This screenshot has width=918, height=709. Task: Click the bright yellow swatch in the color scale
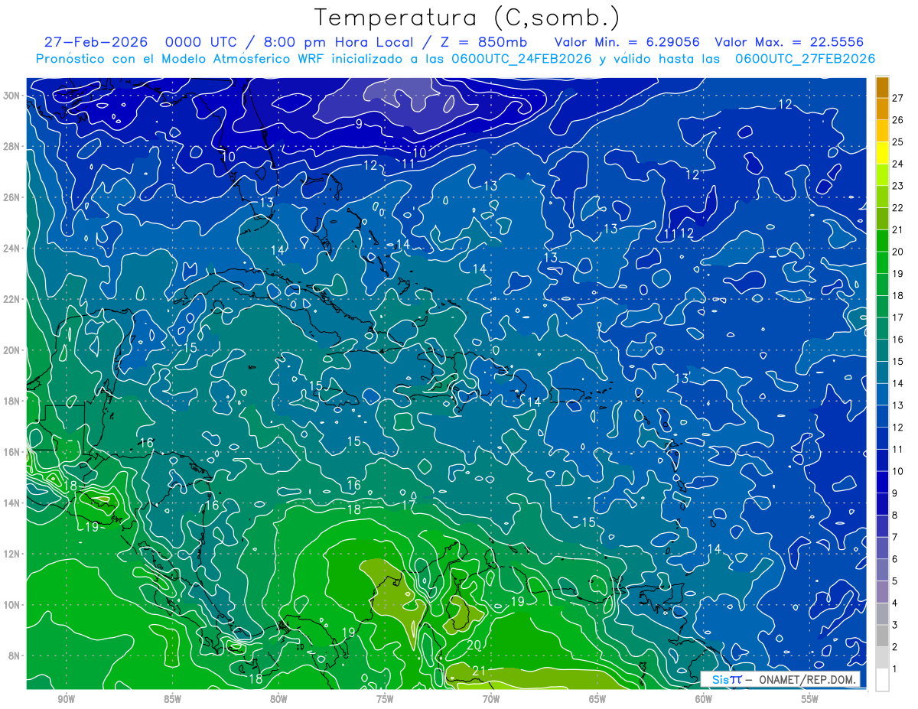click(x=882, y=153)
